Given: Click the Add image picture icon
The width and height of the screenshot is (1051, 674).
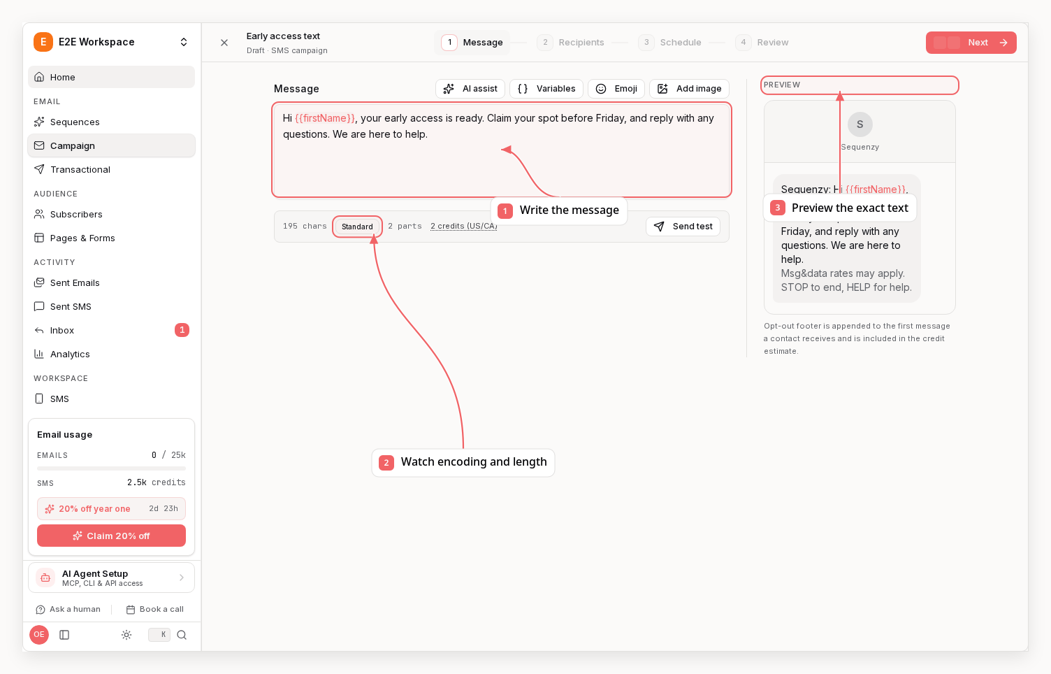Looking at the screenshot, I should 662,89.
